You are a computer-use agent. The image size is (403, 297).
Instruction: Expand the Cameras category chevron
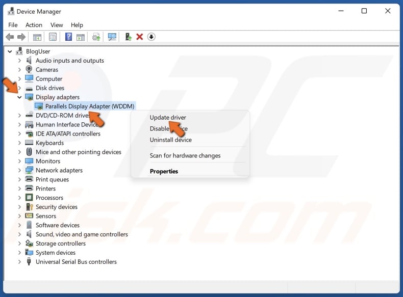[19, 70]
